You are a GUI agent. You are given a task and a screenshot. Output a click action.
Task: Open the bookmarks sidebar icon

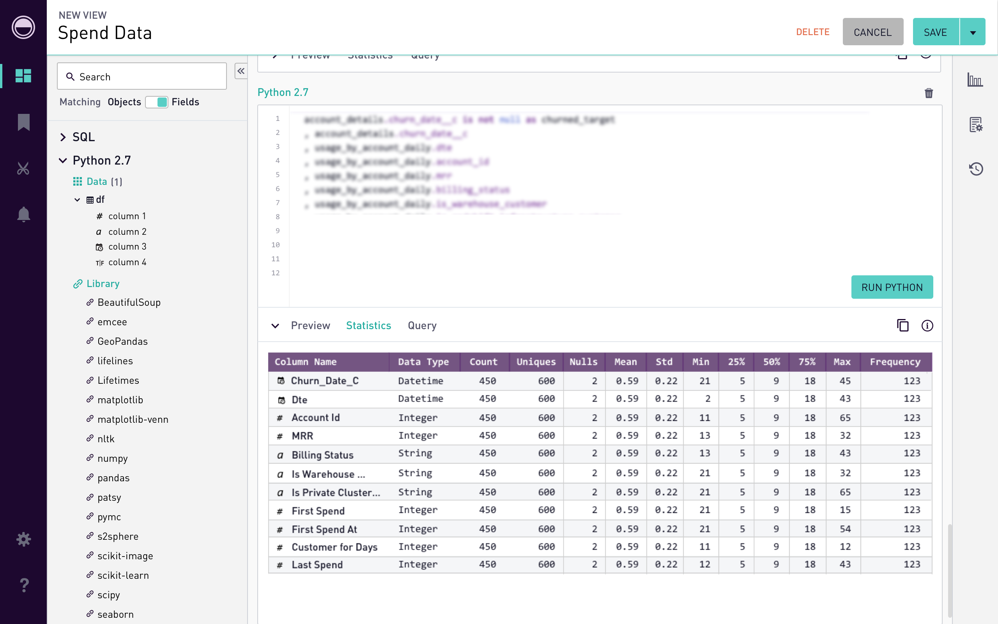[23, 122]
